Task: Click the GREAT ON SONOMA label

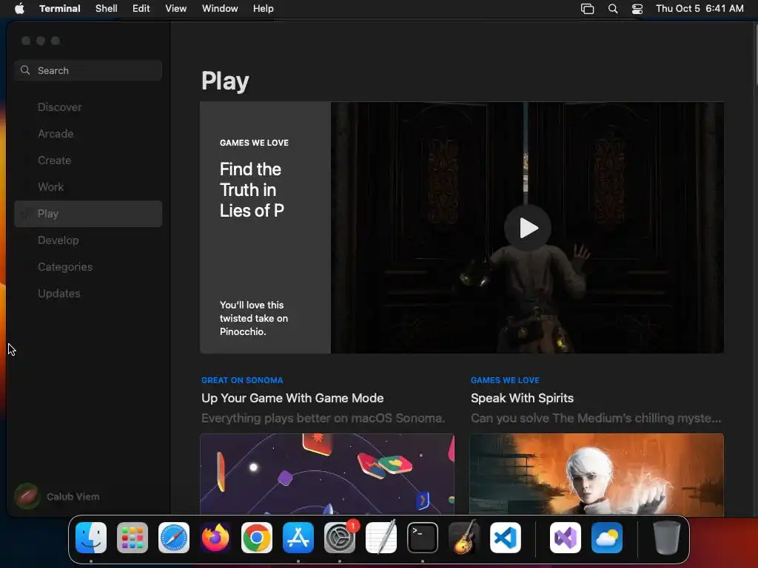Action: tap(242, 380)
